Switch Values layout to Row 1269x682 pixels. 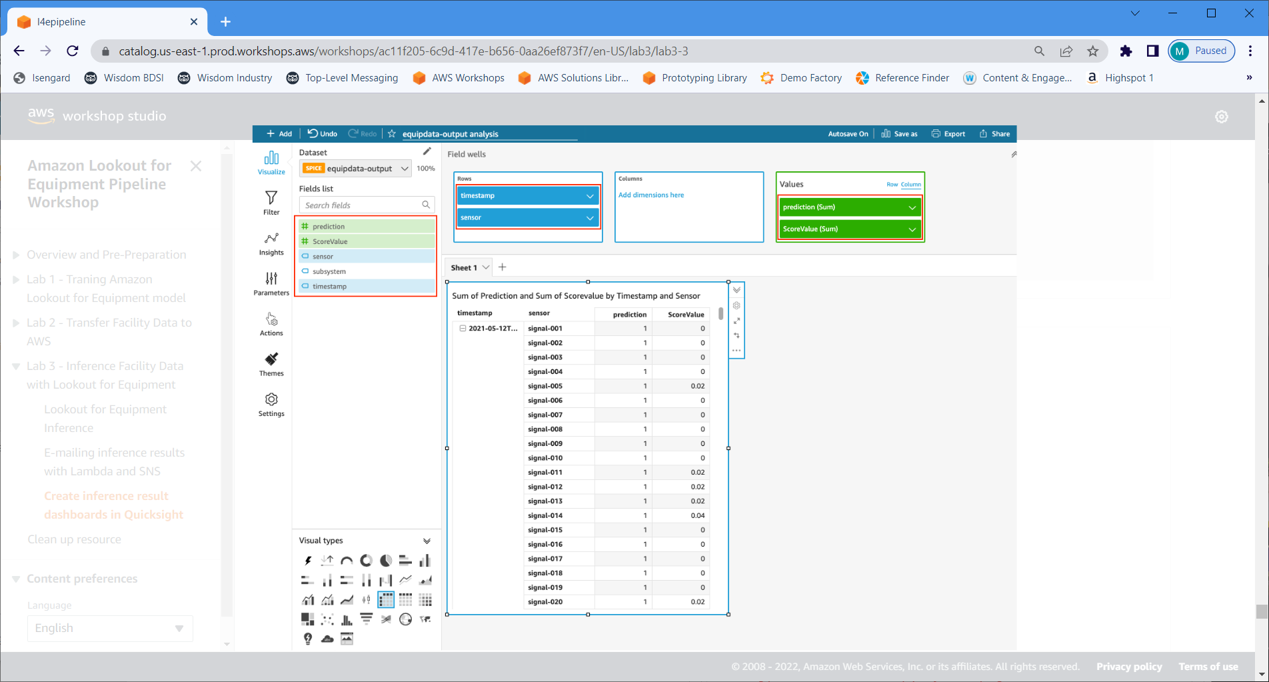[x=892, y=185]
